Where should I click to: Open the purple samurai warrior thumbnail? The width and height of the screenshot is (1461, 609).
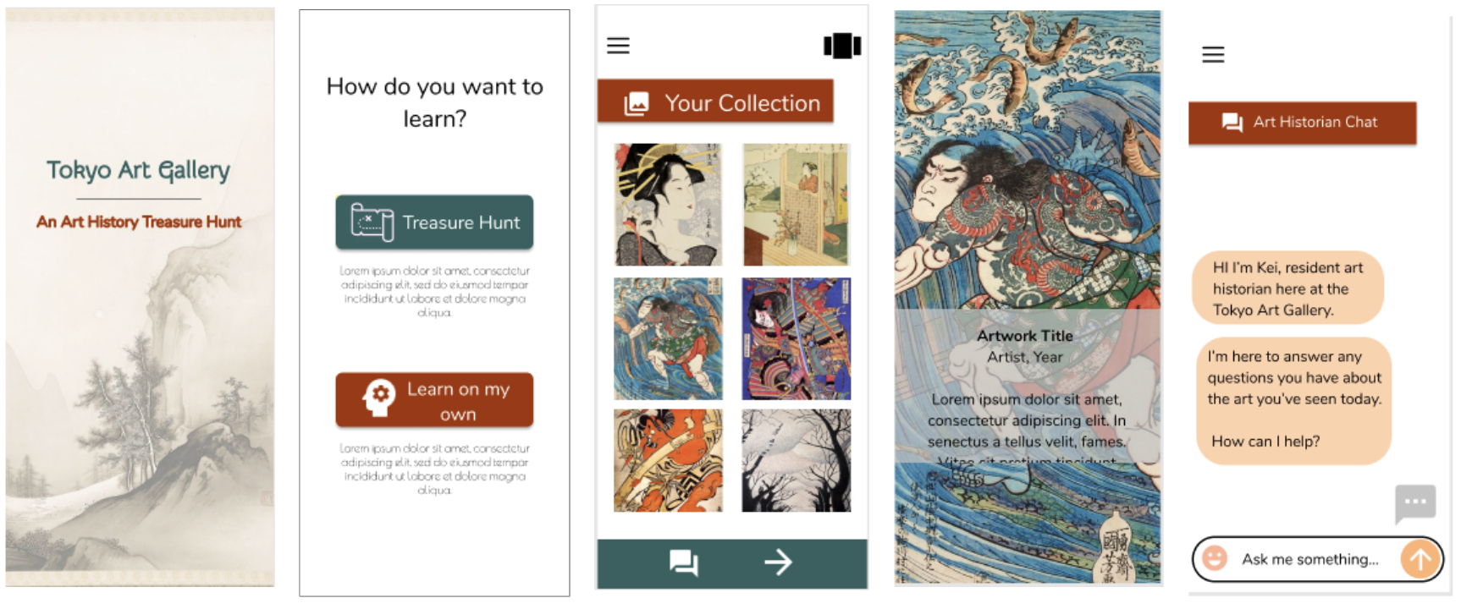coord(797,338)
